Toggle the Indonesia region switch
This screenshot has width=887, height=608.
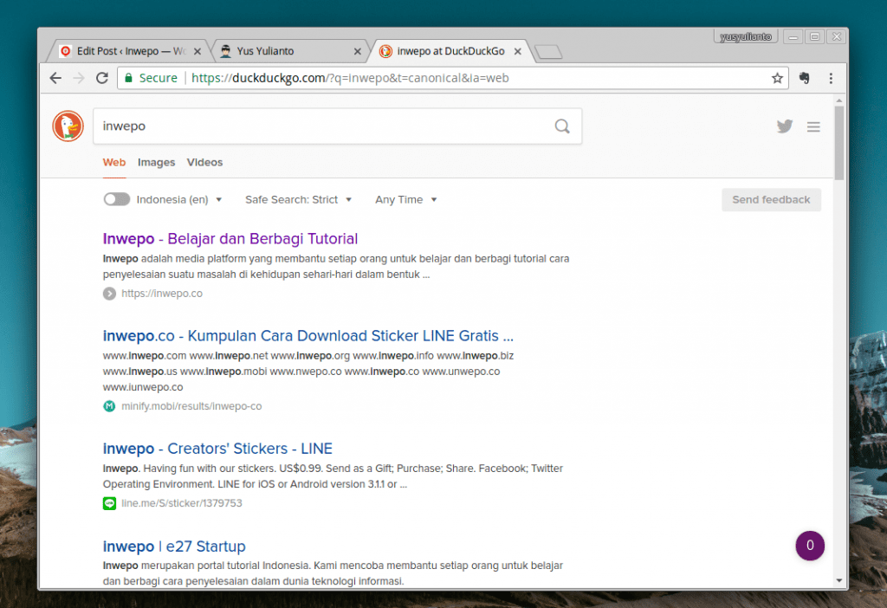(116, 199)
